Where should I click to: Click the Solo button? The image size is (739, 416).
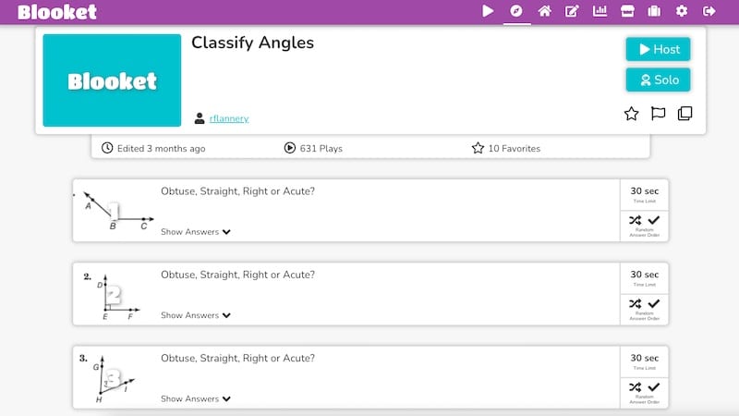click(658, 80)
